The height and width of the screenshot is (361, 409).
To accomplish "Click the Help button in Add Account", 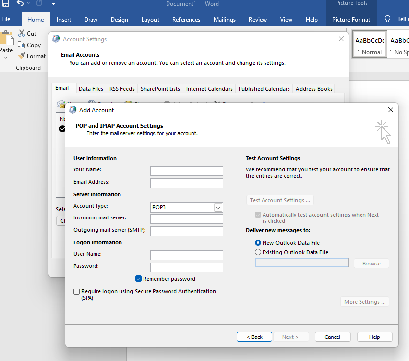I will [375, 337].
